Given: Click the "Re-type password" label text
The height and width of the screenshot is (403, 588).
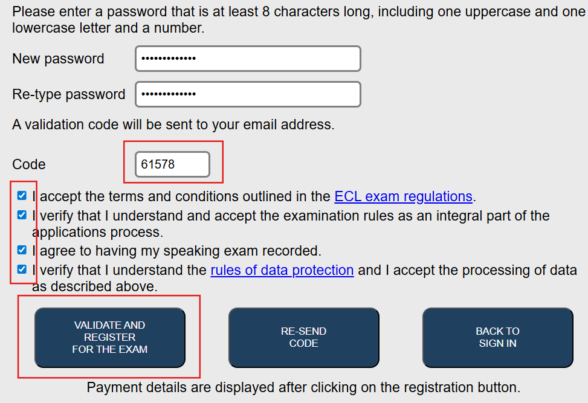Looking at the screenshot, I should [69, 94].
